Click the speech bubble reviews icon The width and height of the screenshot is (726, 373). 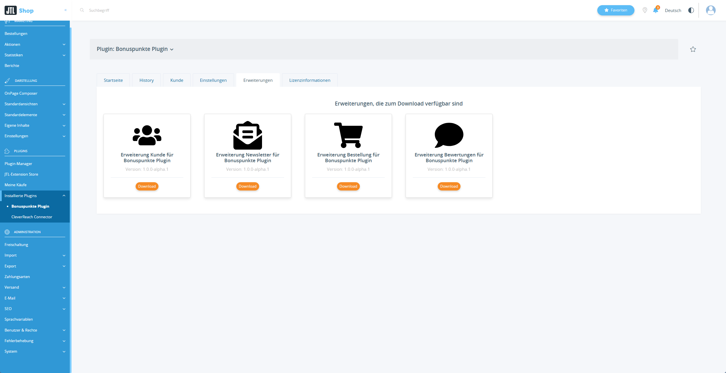[449, 135]
